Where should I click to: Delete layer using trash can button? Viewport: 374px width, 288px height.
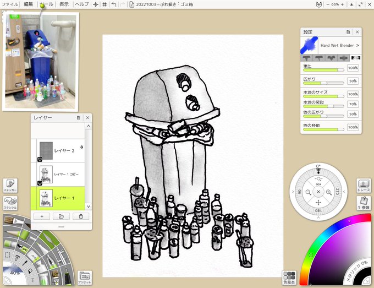pyautogui.click(x=81, y=216)
